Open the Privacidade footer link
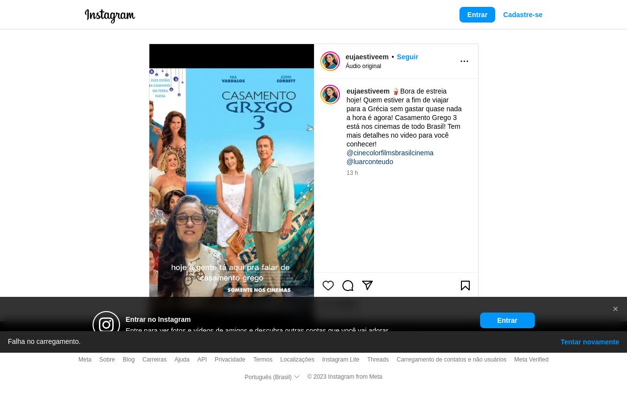The height and width of the screenshot is (411, 627). 230,360
